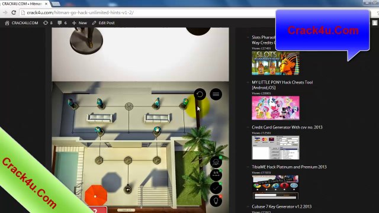Click the TibiaME Hack thumbnail image
The width and height of the screenshot is (379, 213).
point(275,187)
